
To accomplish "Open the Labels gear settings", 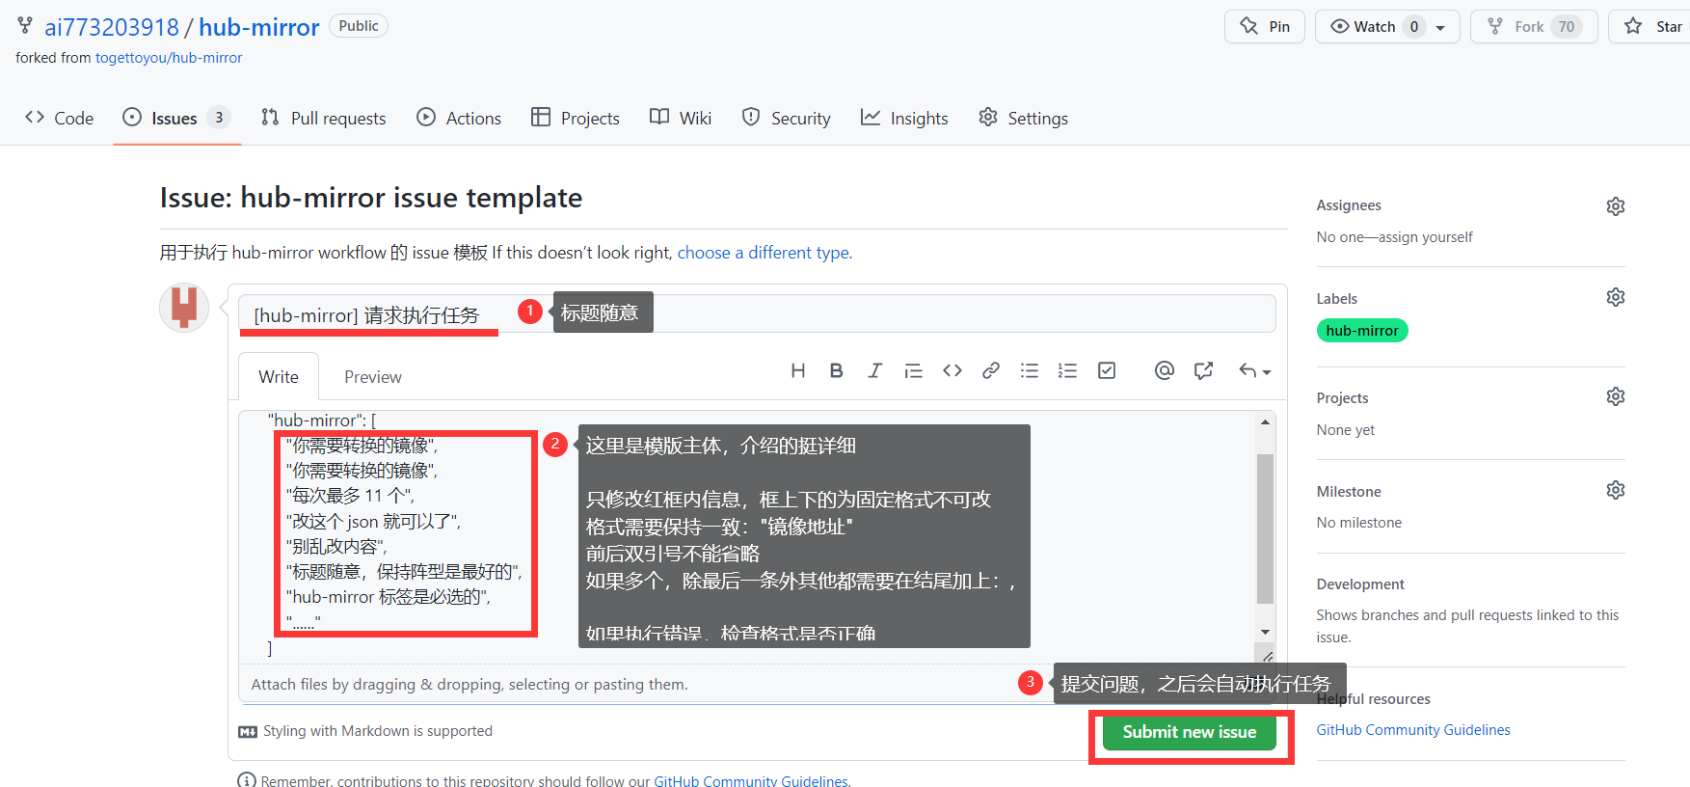I will (1616, 297).
